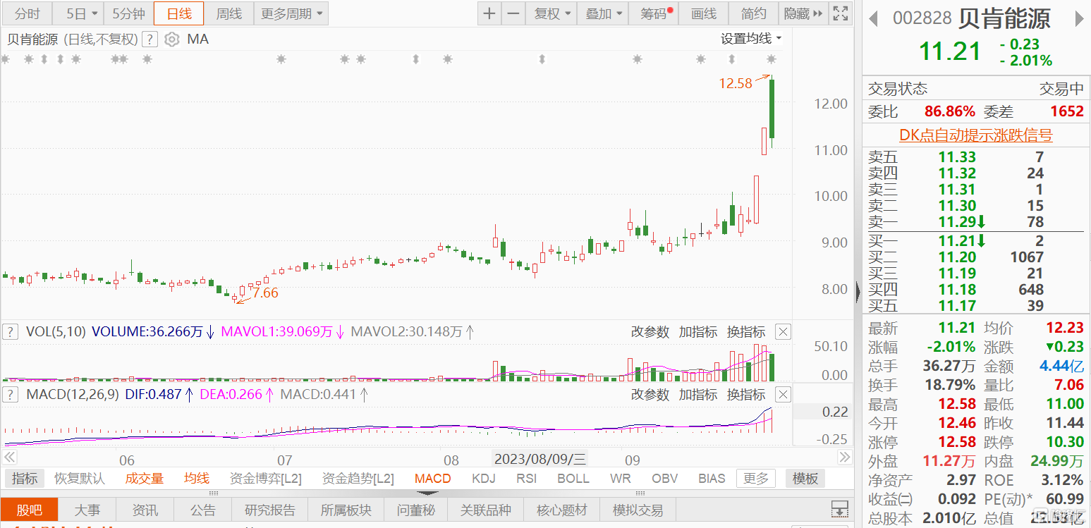
Task: Open 叠加 overlay dropdown
Action: (x=604, y=13)
